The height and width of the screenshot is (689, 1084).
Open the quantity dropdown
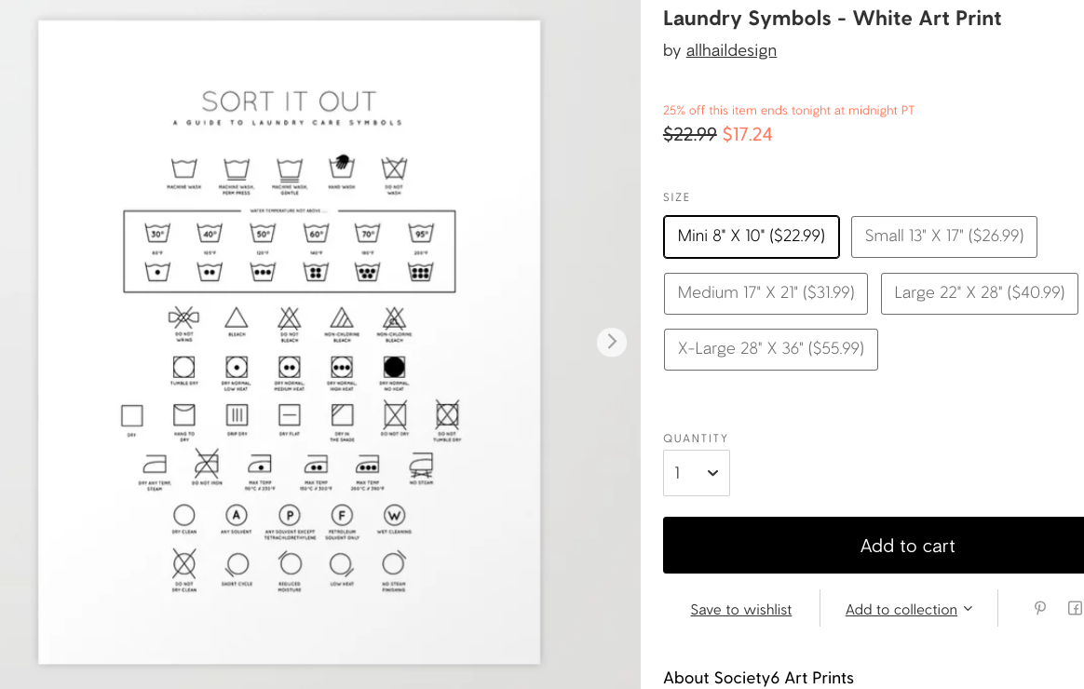(x=697, y=473)
